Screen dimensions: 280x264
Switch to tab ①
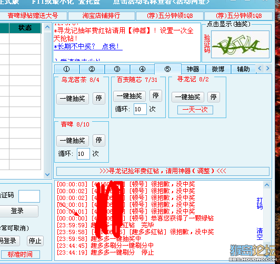(67, 69)
